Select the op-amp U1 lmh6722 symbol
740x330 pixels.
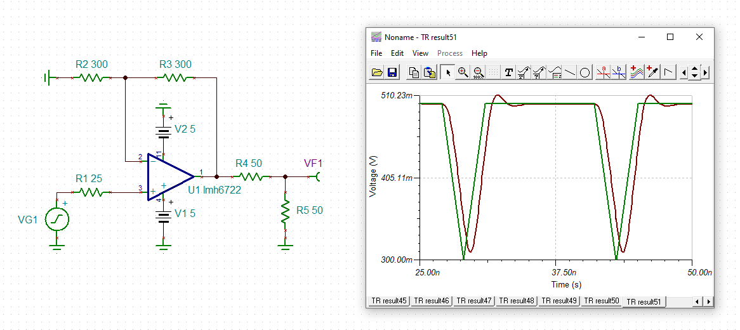[x=171, y=176]
